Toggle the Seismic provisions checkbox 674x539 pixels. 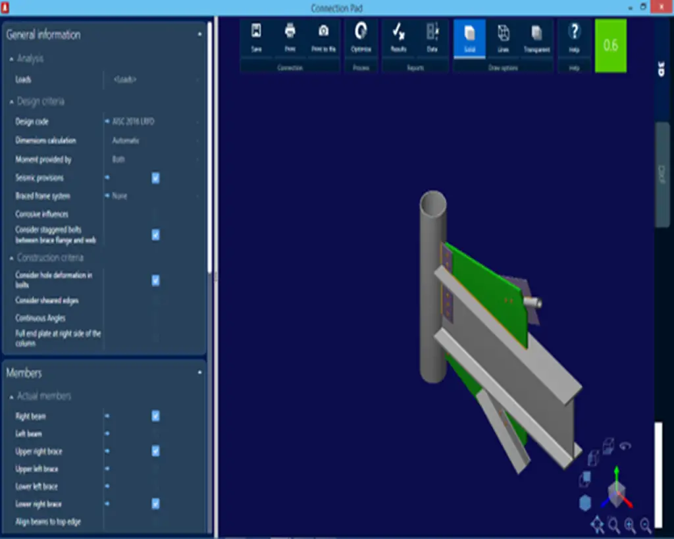pos(155,178)
